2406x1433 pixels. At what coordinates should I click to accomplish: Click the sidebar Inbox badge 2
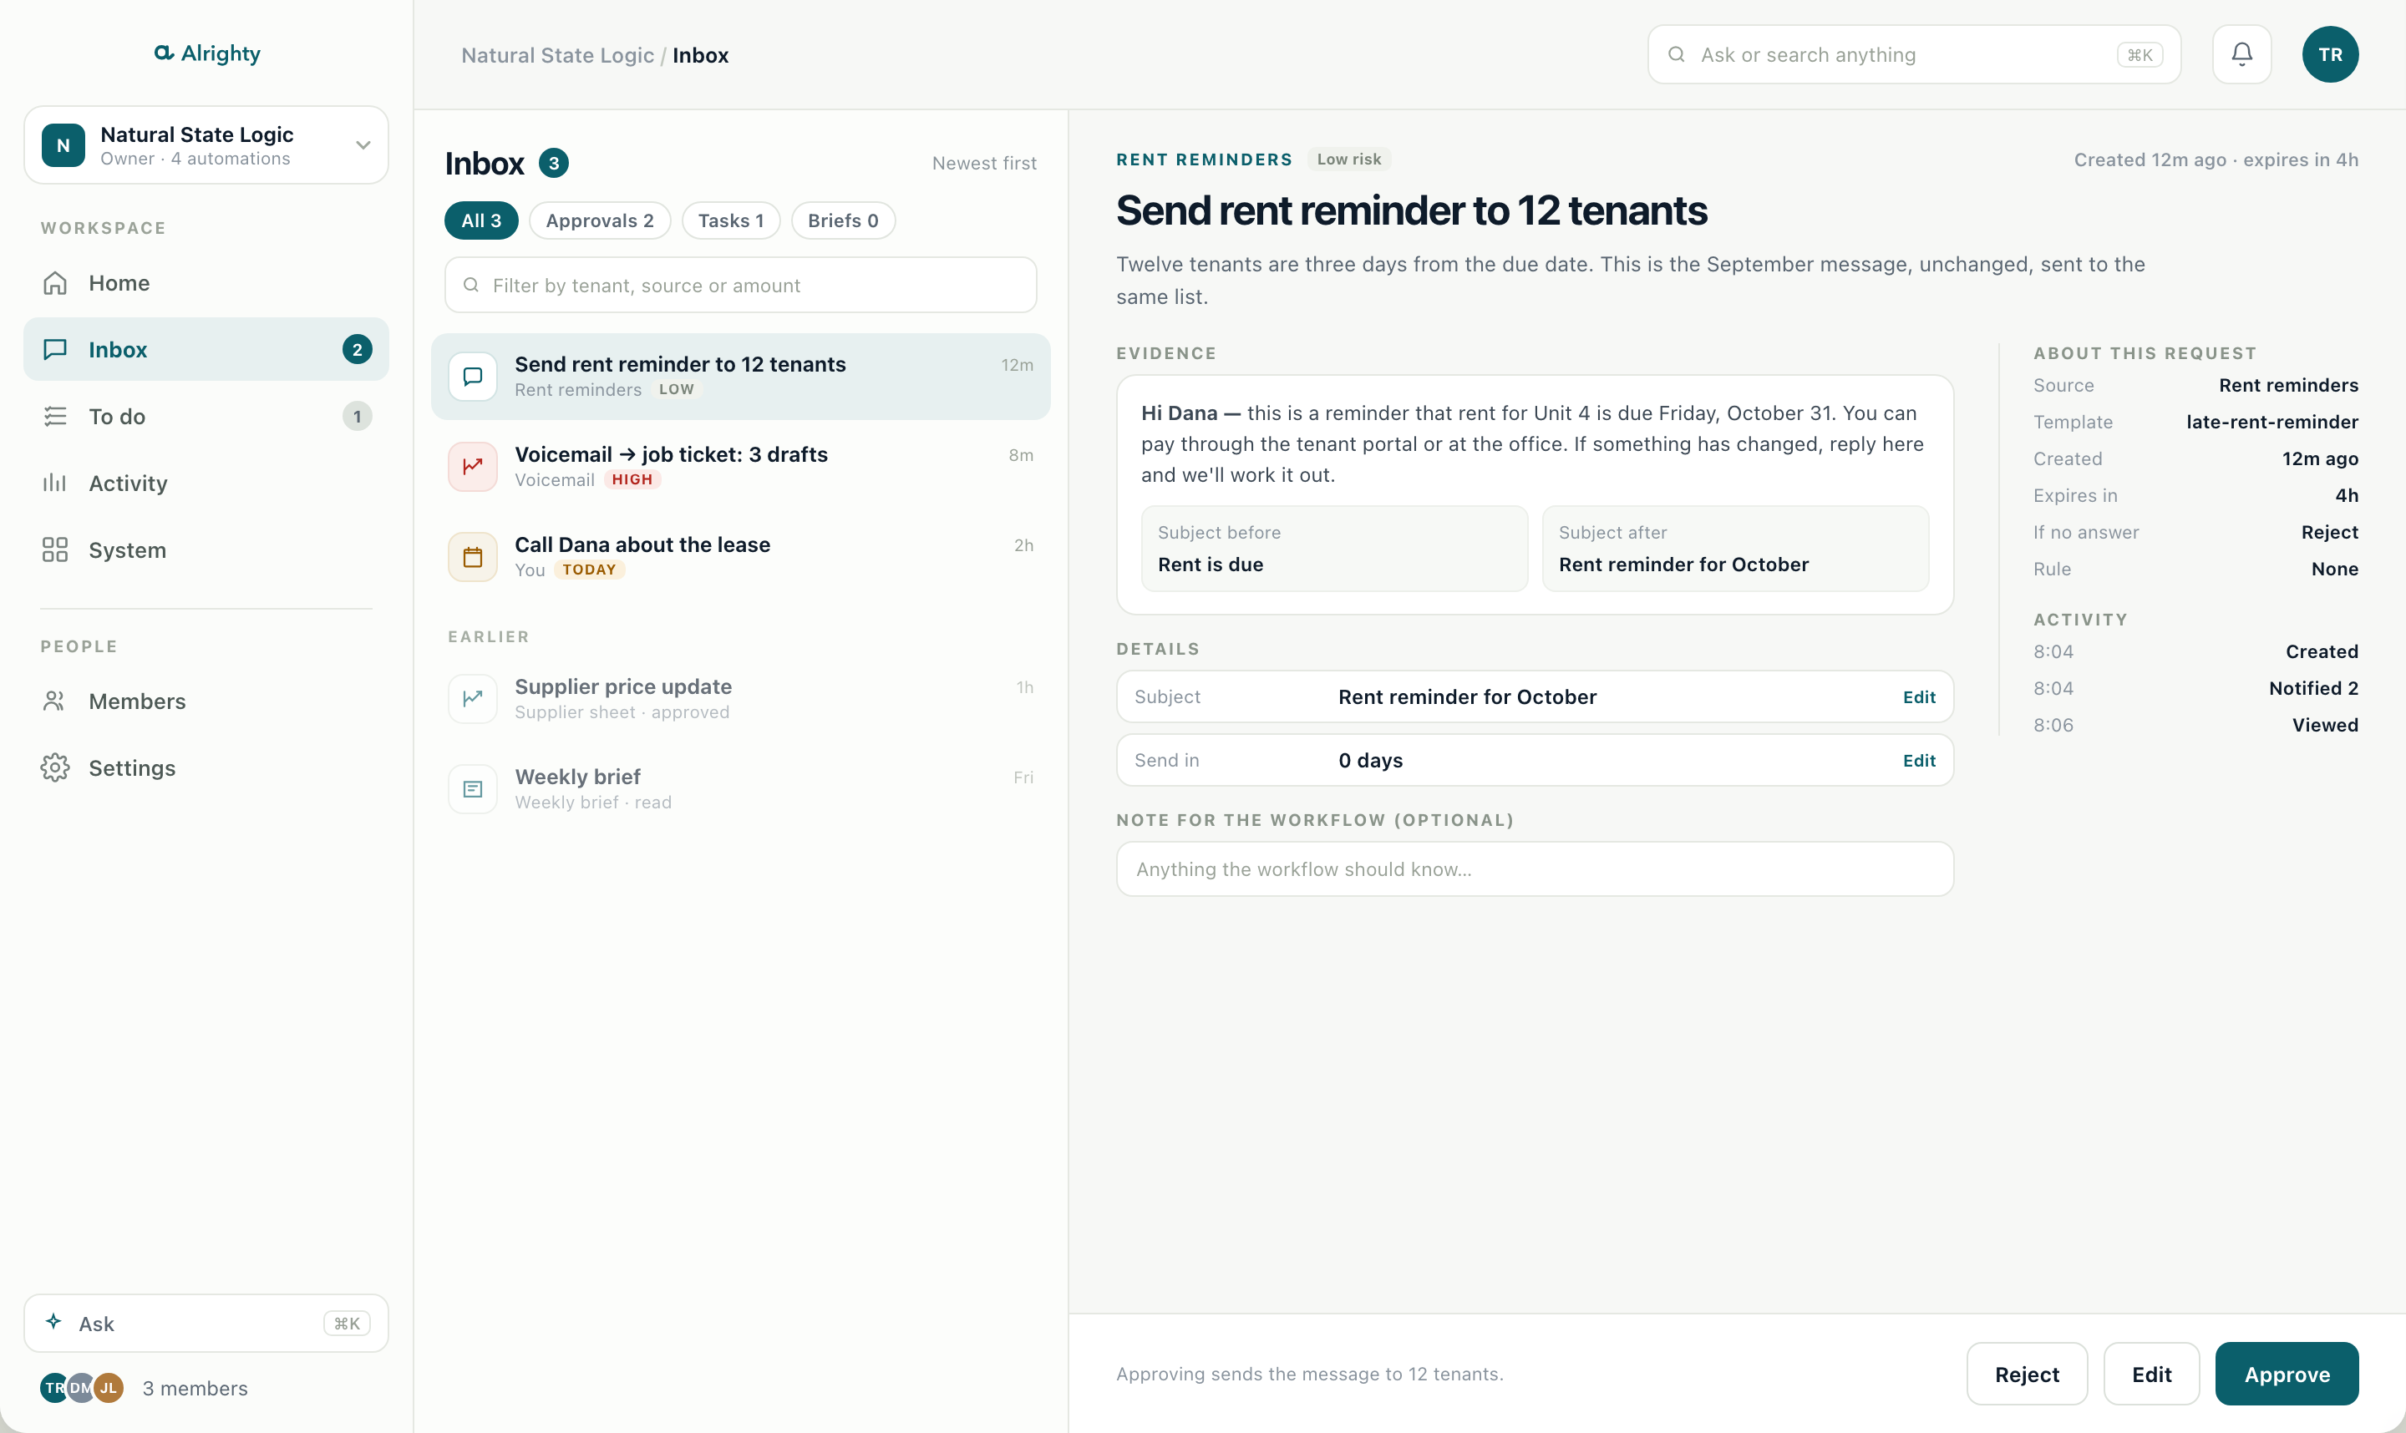point(358,350)
